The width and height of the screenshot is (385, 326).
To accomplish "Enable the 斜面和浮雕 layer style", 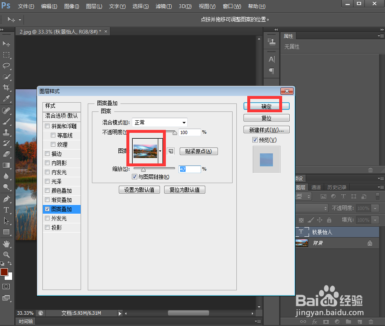I will coord(47,126).
